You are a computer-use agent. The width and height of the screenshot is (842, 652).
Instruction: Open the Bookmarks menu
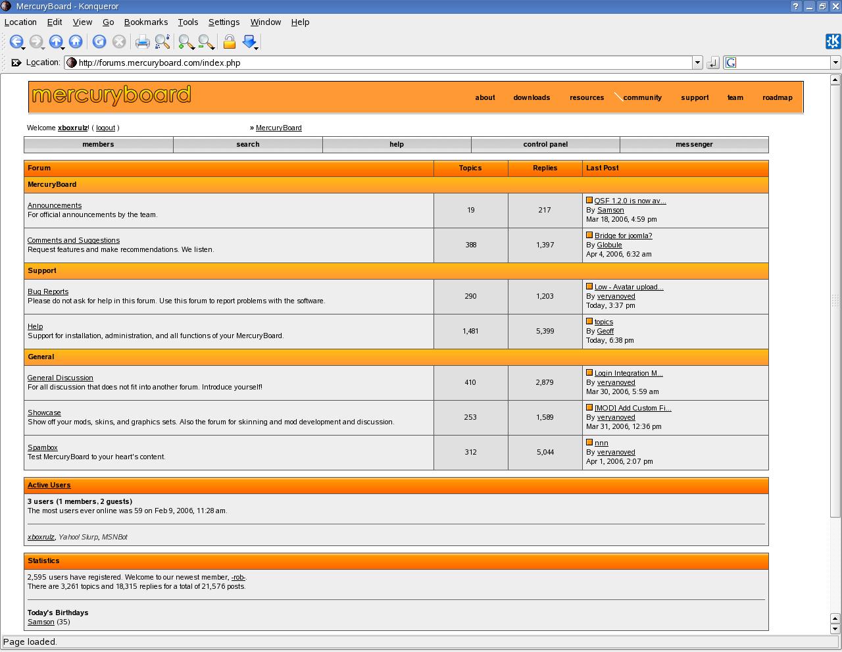point(145,22)
